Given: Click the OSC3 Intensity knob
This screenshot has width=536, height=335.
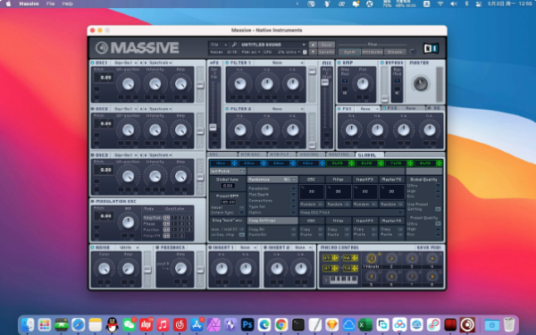Looking at the screenshot, I should click(x=155, y=176).
